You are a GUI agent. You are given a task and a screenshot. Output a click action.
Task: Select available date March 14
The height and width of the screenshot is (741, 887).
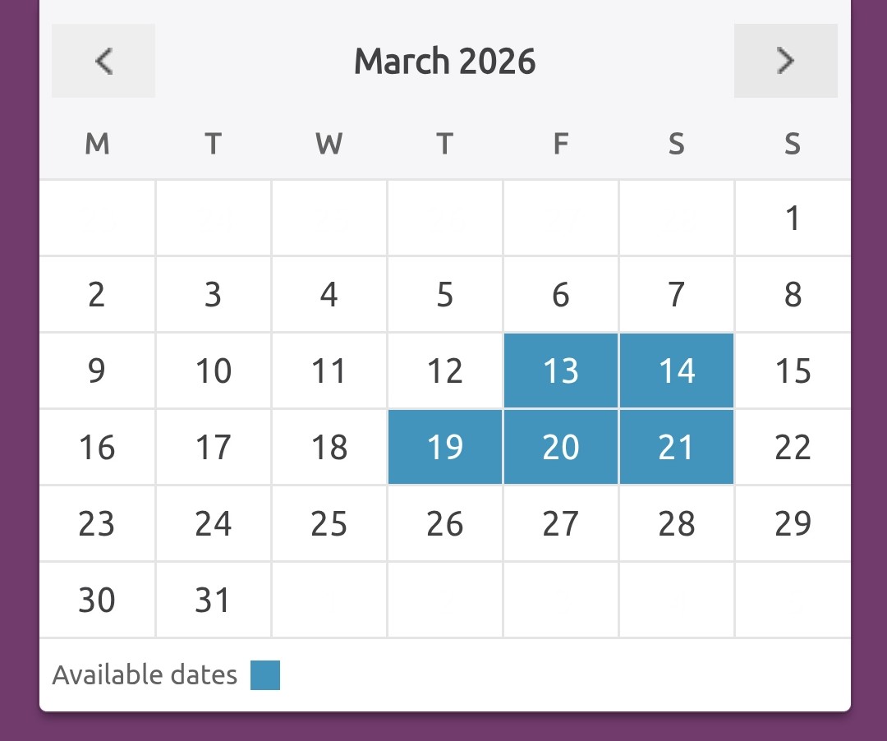point(677,370)
